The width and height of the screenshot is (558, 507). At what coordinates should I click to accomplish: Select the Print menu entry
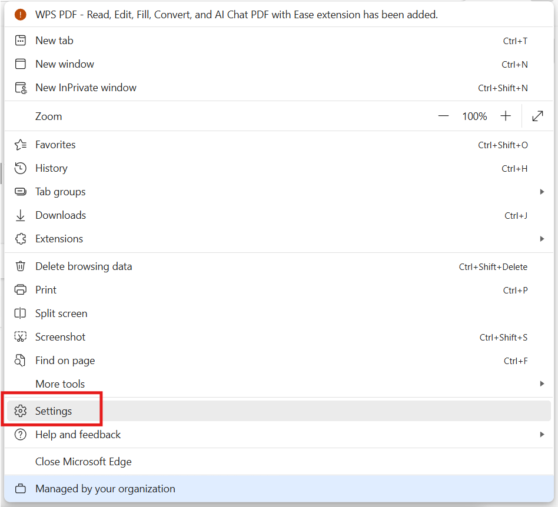click(x=46, y=290)
